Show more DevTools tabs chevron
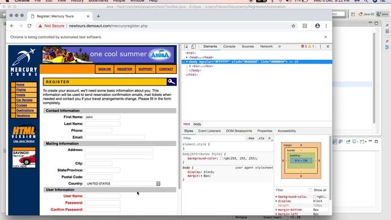391x220 pixels. (x=280, y=46)
